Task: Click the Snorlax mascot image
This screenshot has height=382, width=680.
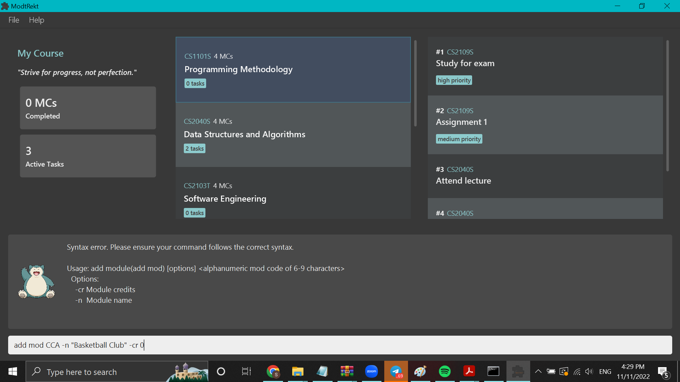Action: pyautogui.click(x=37, y=282)
